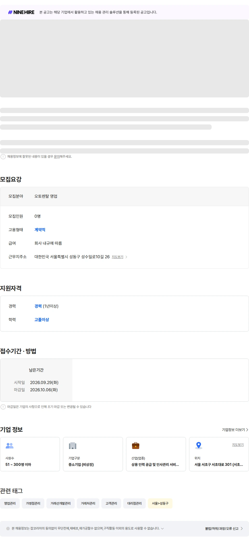Click the deadline 2026.10.06(화)
The image size is (249, 542).
point(44,390)
